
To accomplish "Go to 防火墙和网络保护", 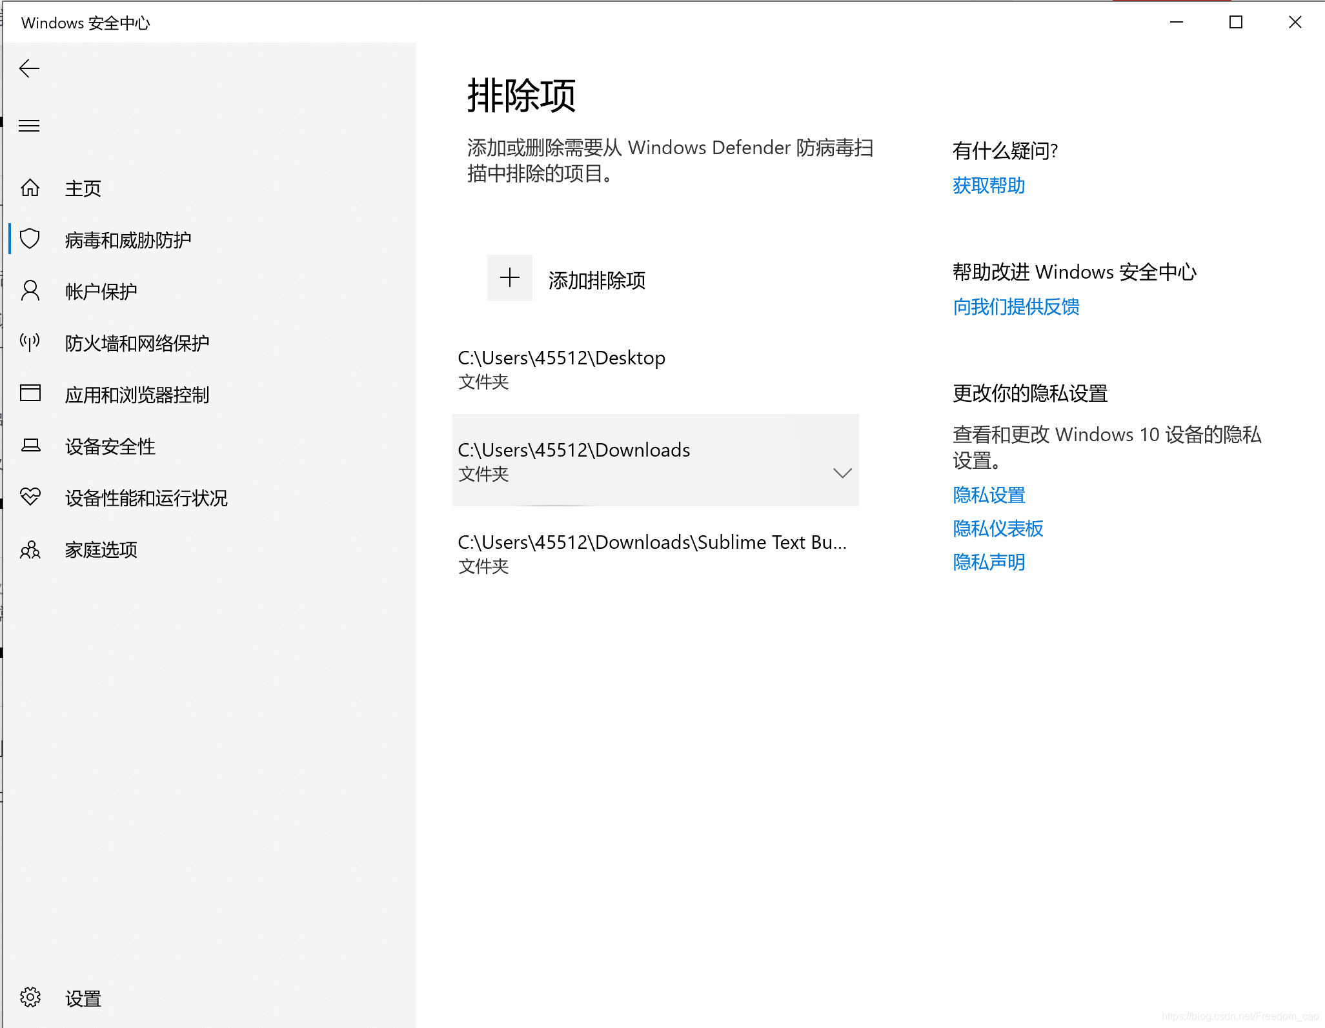I will click(x=209, y=343).
